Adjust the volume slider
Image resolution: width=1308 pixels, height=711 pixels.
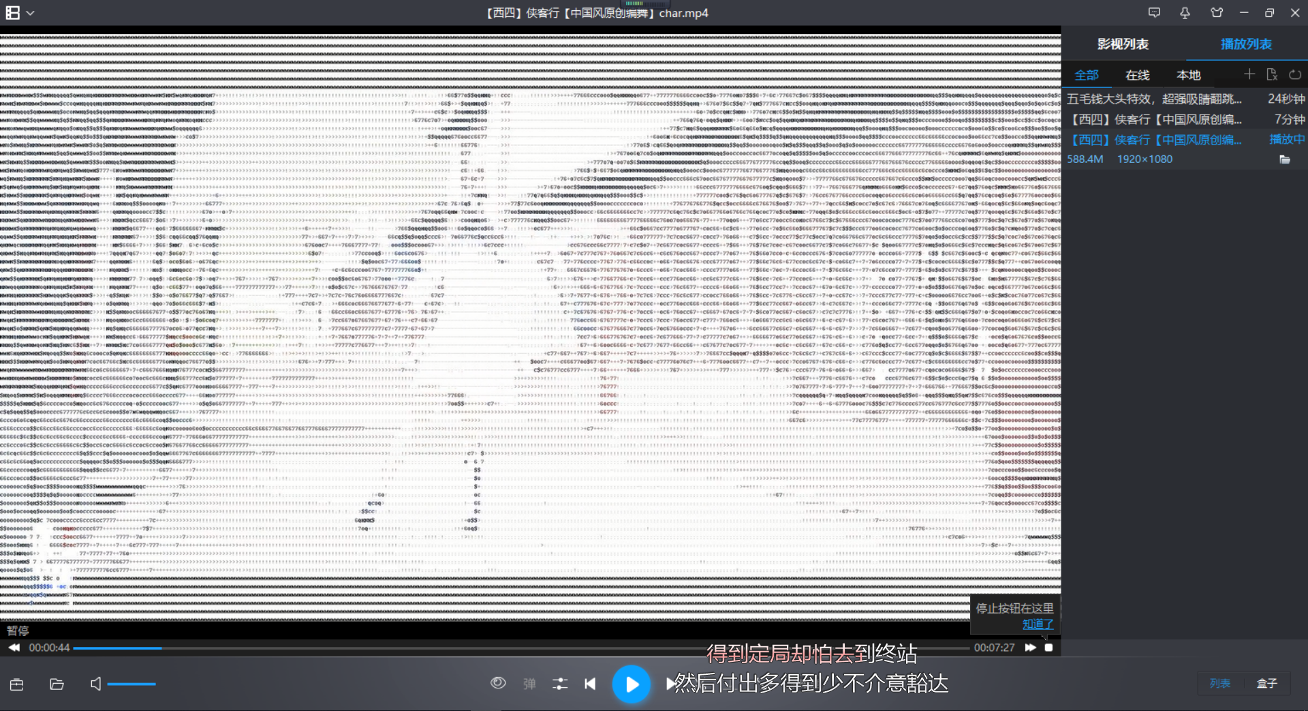[x=131, y=684]
